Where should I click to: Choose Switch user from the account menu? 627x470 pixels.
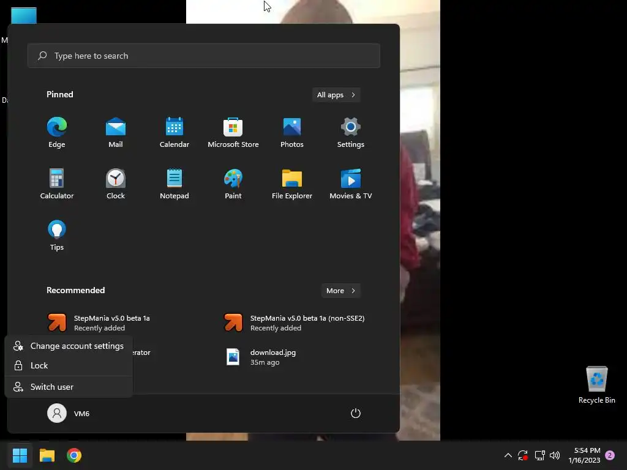click(x=69, y=387)
